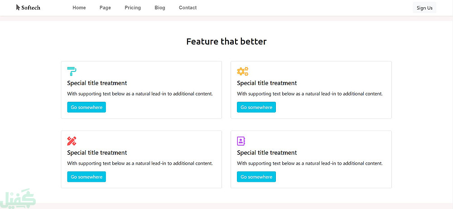Click the red pencil and ruler icon

(72, 141)
